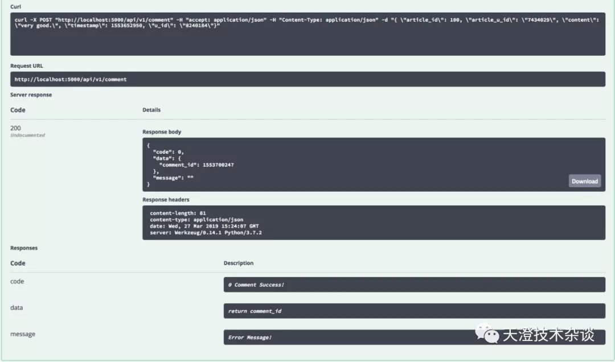Select the Curl command code block
Viewport: 615px width, 362px height.
(307, 34)
